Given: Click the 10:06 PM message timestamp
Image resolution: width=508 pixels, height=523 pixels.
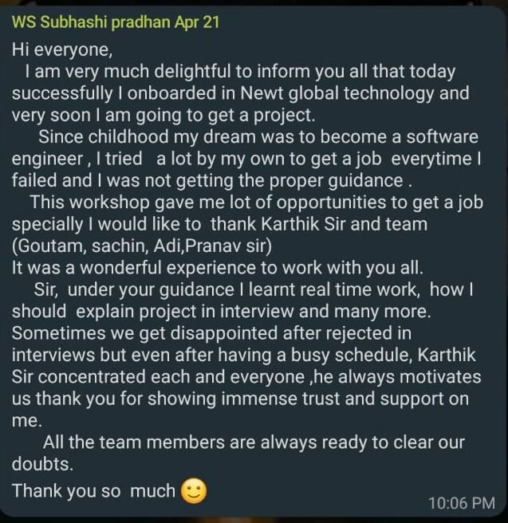Looking at the screenshot, I should (x=461, y=503).
